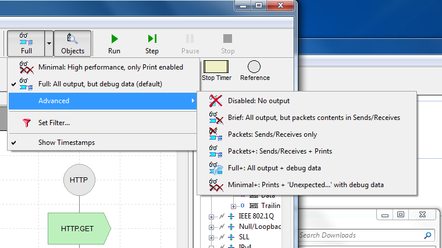Select the Stop Timer palette shape
This screenshot has height=248, width=442.
pos(216,71)
